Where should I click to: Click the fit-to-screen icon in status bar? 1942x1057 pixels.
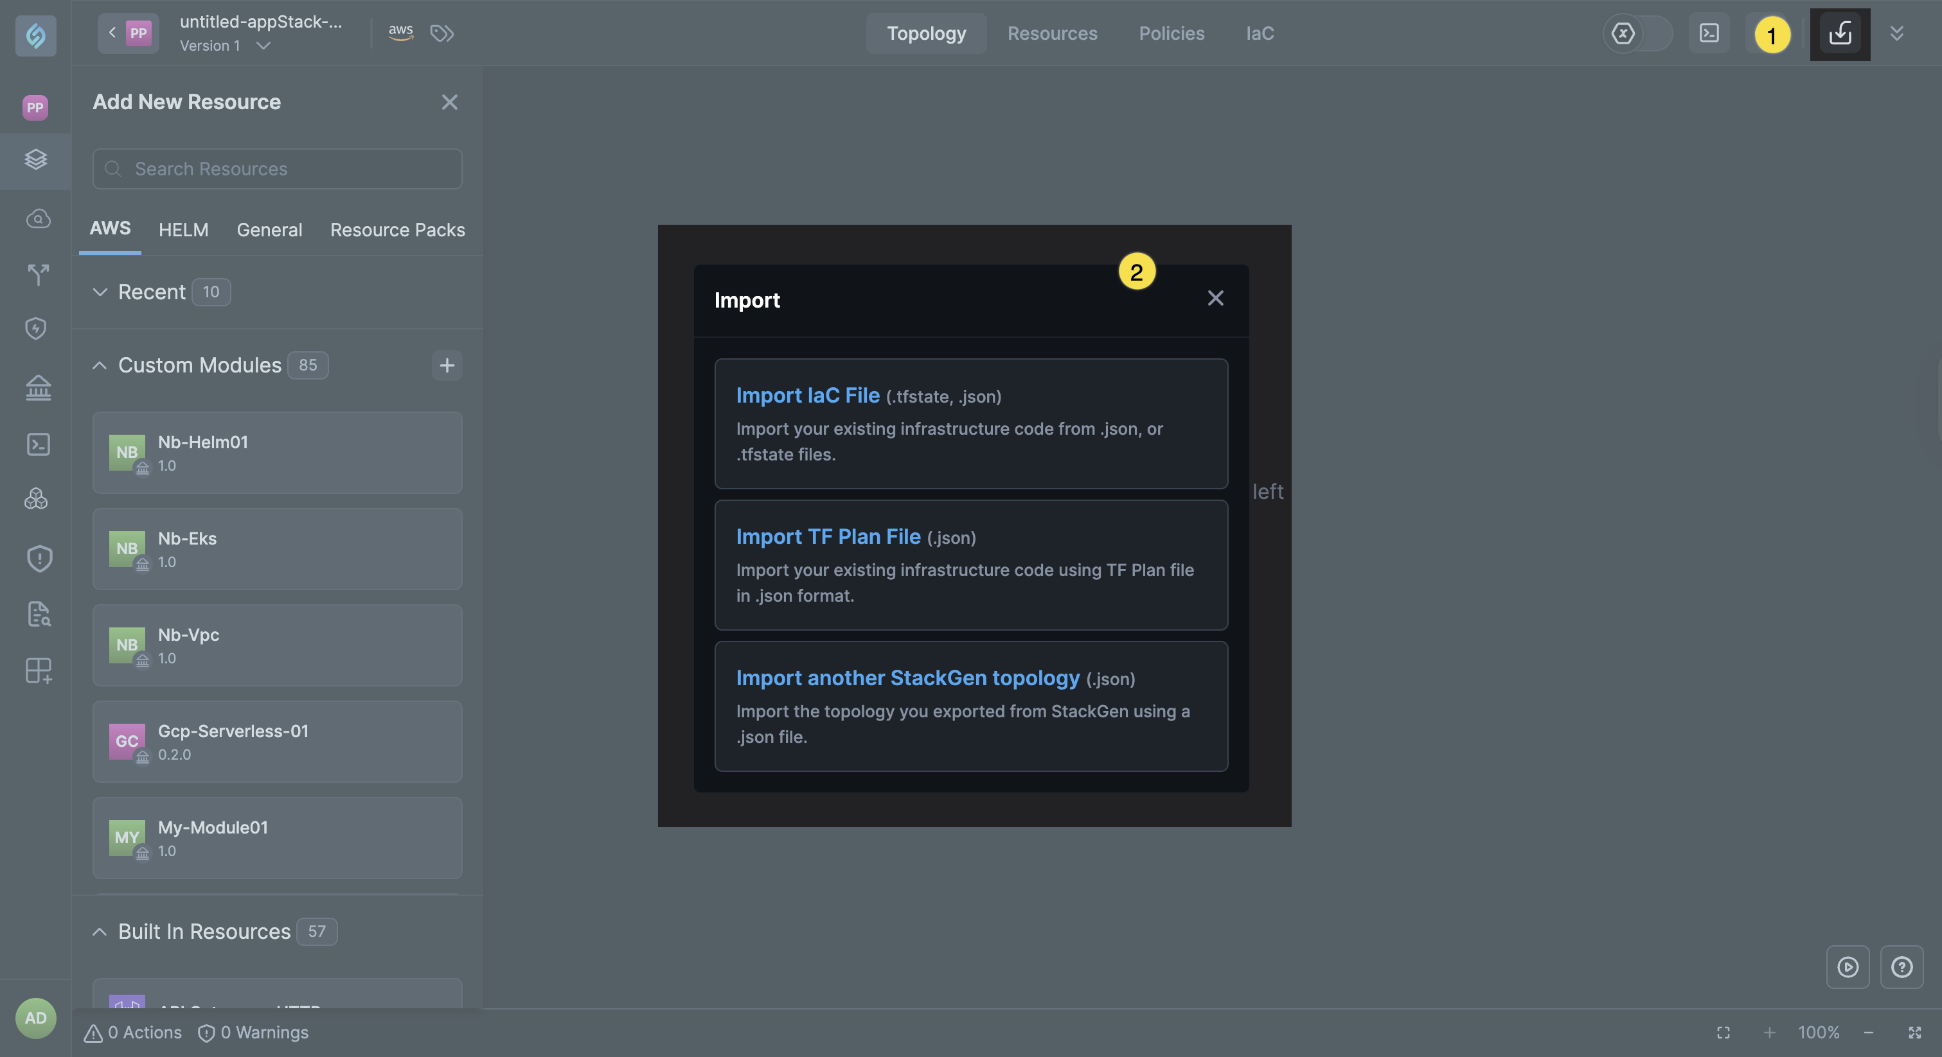pyautogui.click(x=1724, y=1032)
